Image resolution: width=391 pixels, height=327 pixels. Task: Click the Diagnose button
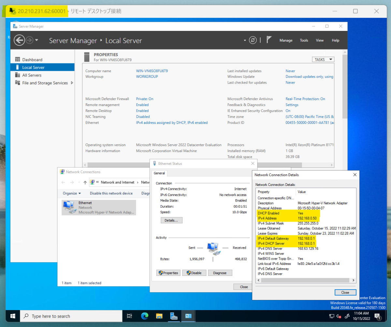(x=220, y=273)
